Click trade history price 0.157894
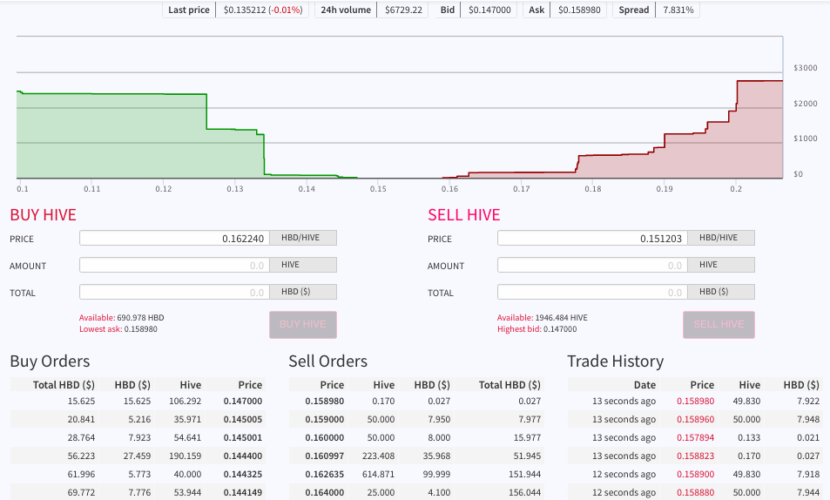The height and width of the screenshot is (500, 830). (x=695, y=437)
